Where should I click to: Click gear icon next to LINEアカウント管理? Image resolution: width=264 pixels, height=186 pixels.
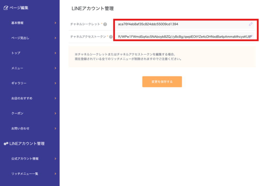click(6, 144)
